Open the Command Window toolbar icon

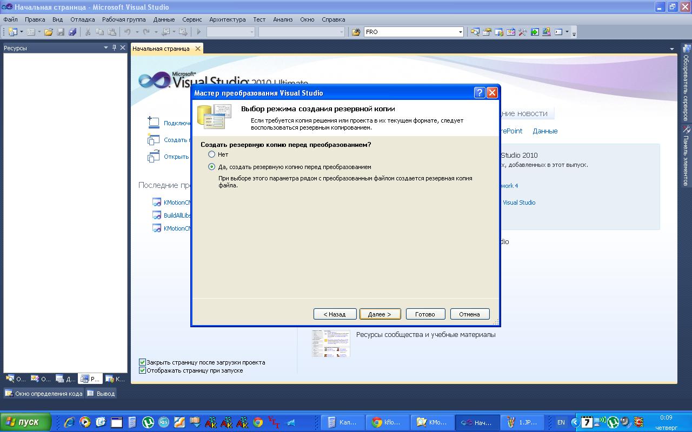(x=558, y=32)
